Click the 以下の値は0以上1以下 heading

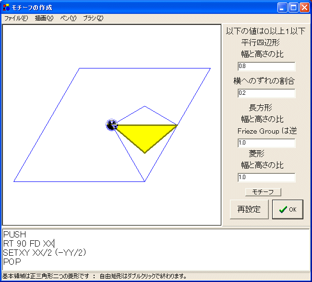(x=265, y=31)
